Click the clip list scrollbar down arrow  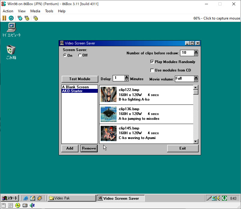click(x=196, y=141)
